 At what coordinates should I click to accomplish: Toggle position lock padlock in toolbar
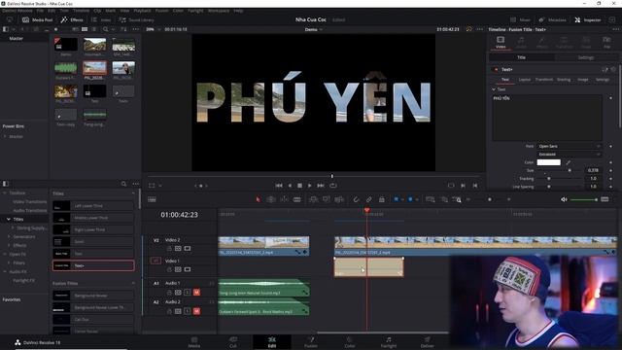[382, 199]
